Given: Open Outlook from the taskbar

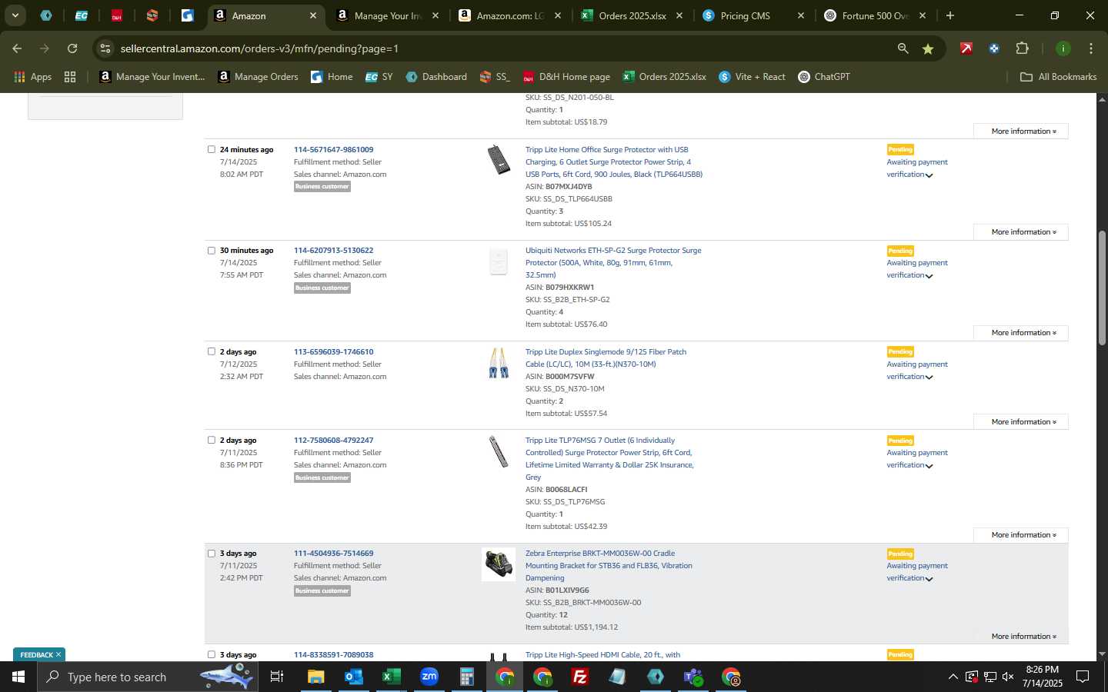Looking at the screenshot, I should pos(353,677).
